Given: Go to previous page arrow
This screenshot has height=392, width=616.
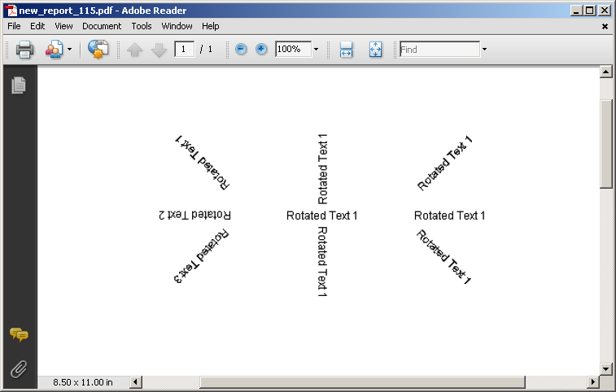Looking at the screenshot, I should (x=135, y=50).
